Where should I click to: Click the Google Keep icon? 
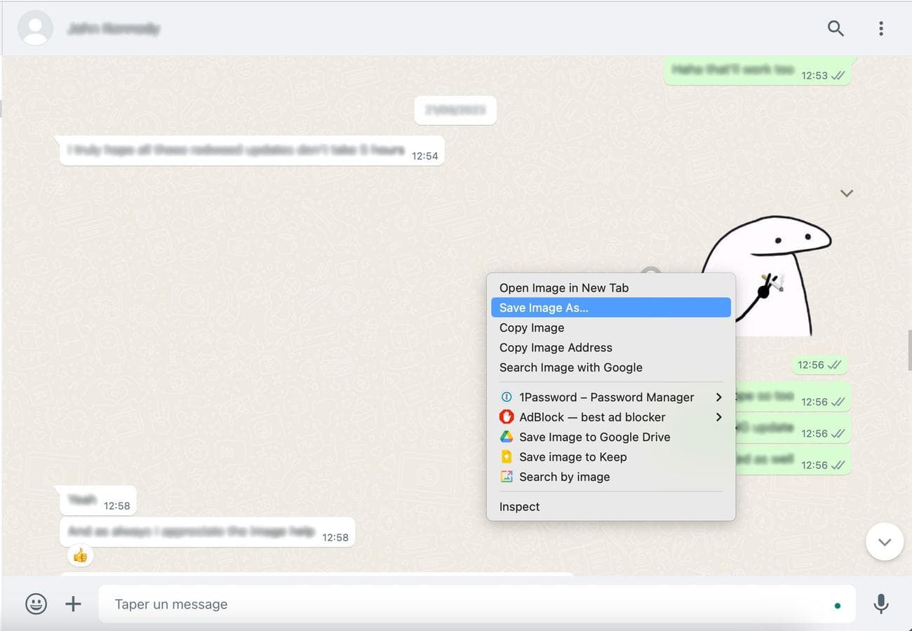(507, 456)
